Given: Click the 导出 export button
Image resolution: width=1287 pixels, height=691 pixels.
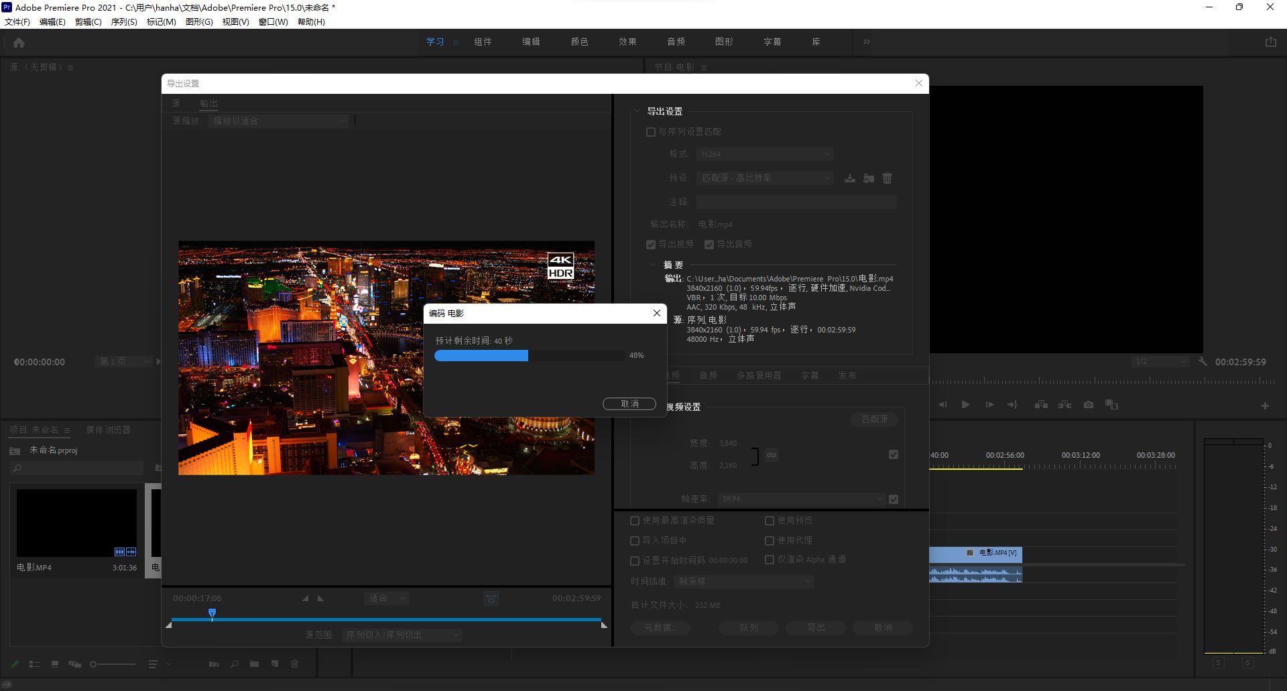Looking at the screenshot, I should pos(815,628).
